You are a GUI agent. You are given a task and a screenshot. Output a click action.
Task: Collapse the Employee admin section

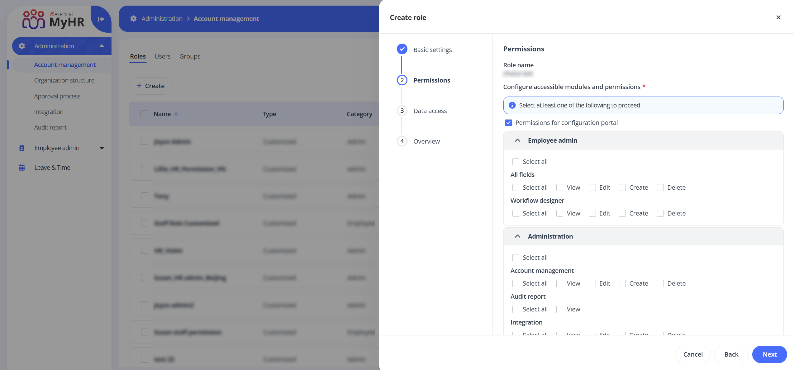point(517,140)
